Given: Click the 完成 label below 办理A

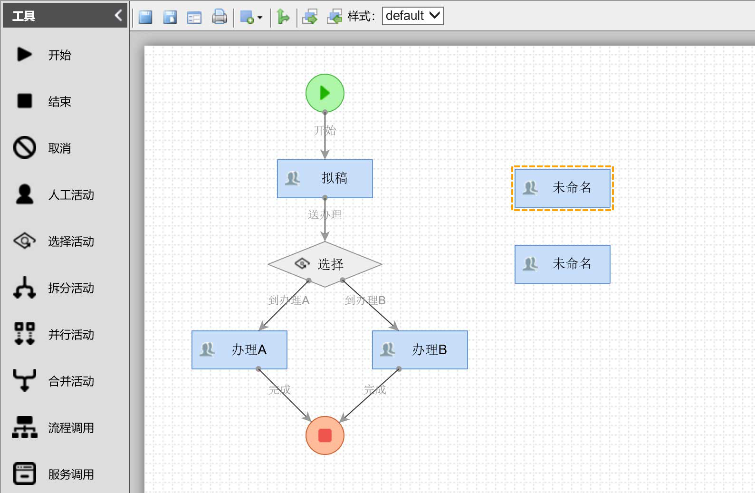Looking at the screenshot, I should click(279, 390).
